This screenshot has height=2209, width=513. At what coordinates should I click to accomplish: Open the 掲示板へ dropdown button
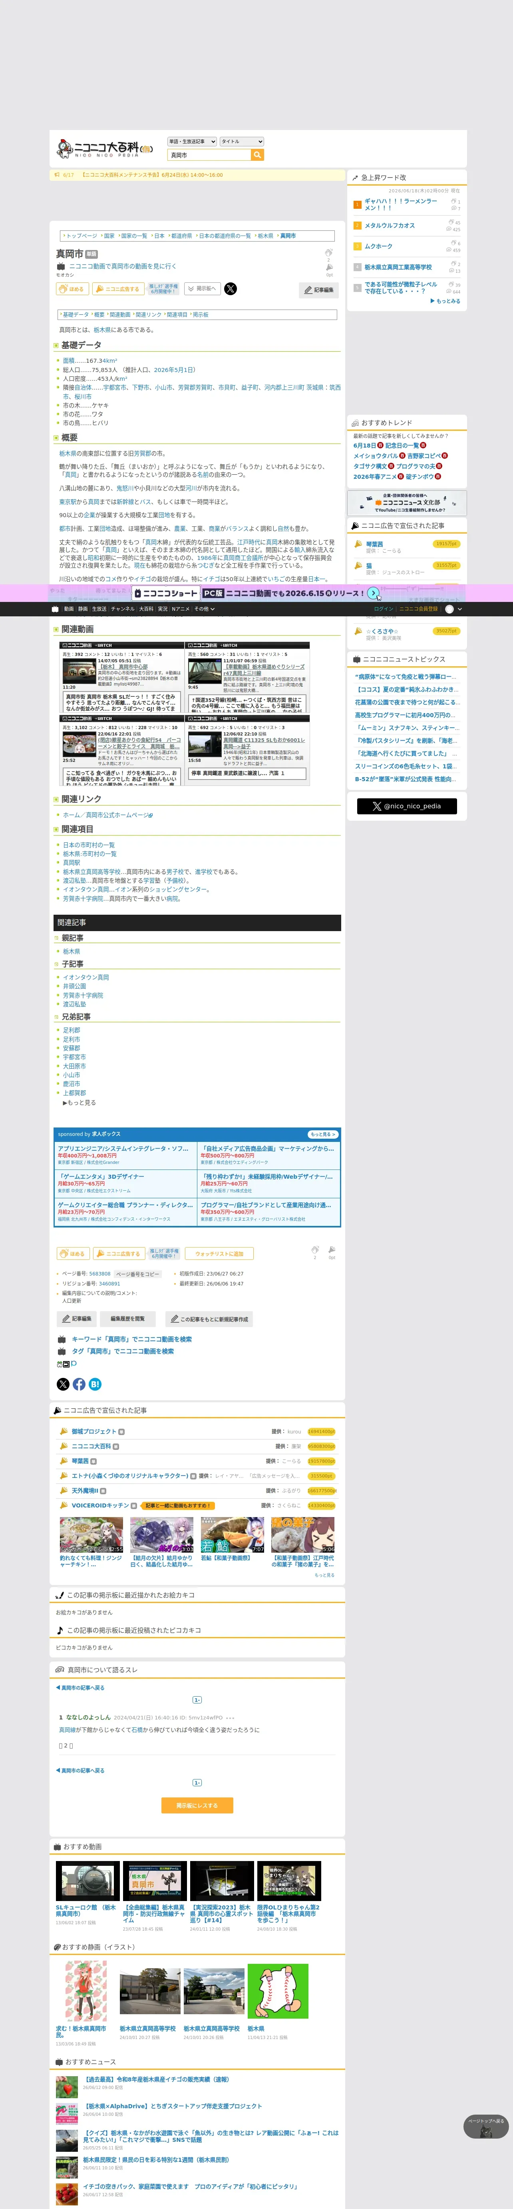pos(202,289)
